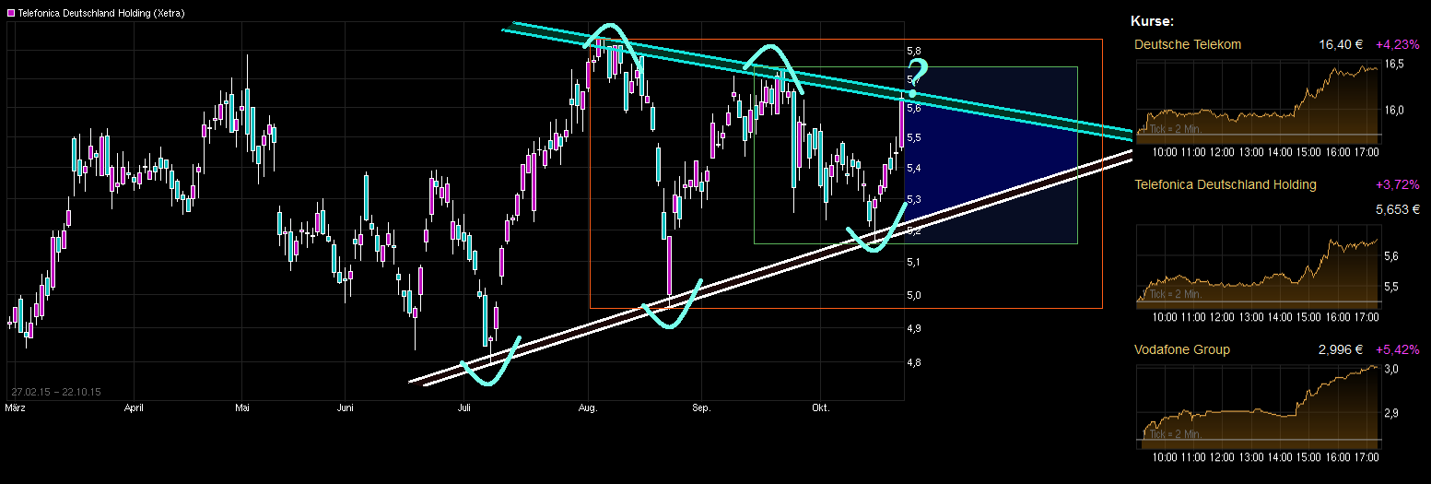Click the pink legend square beside the chart title
The height and width of the screenshot is (484, 1431).
tap(11, 13)
